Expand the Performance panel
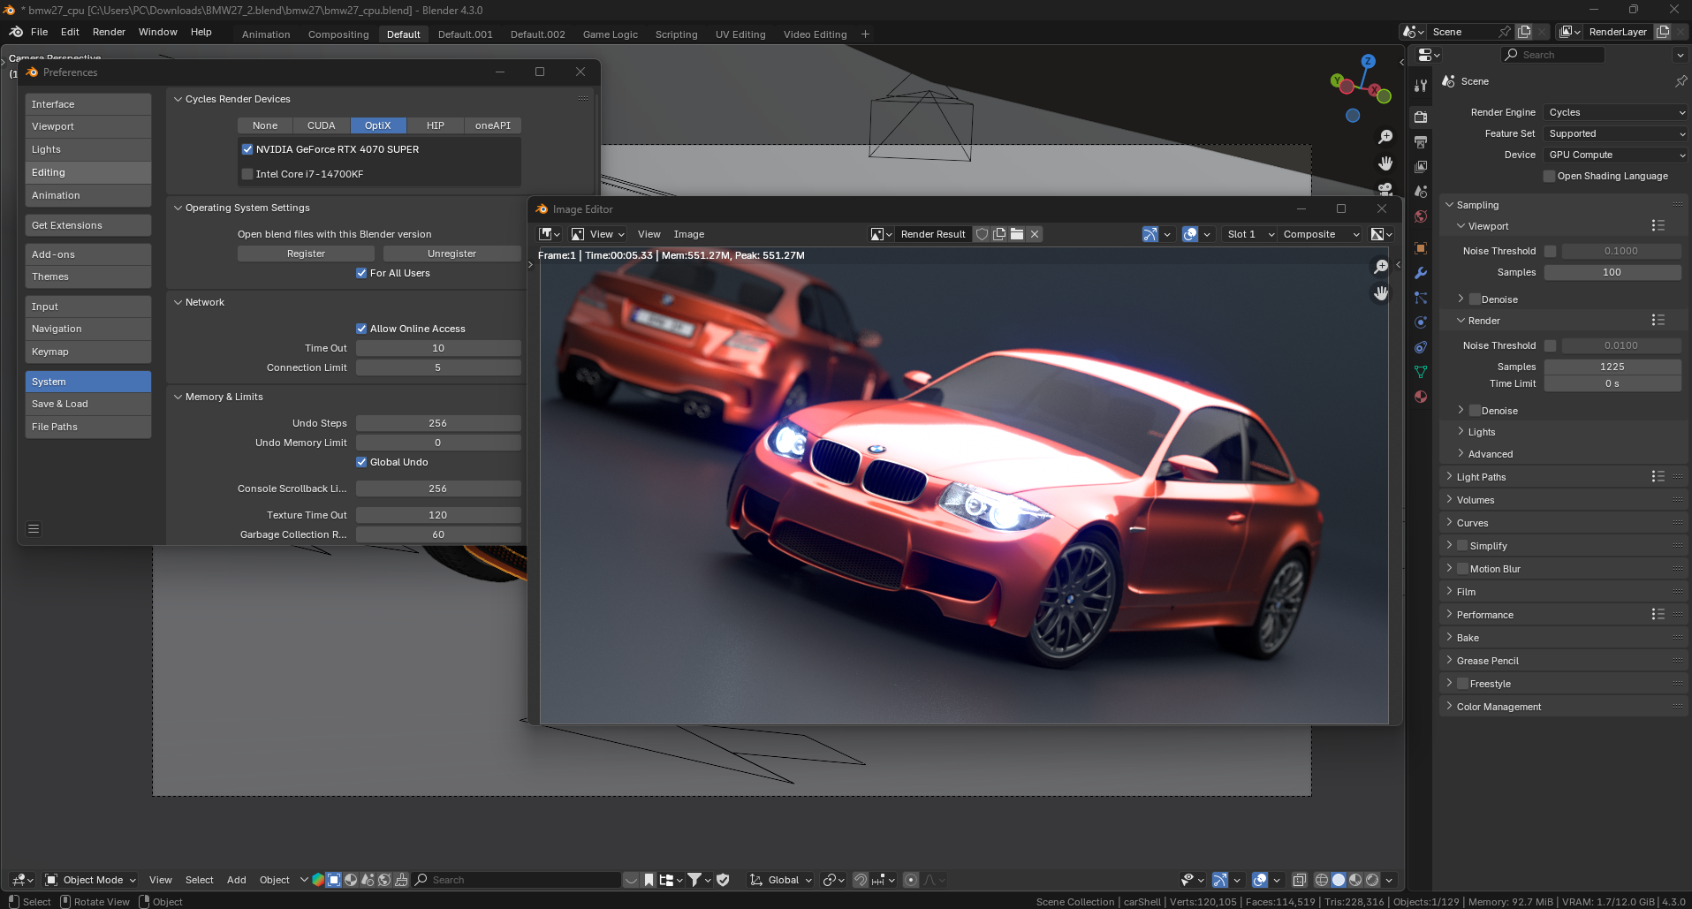The height and width of the screenshot is (909, 1692). [x=1484, y=615]
